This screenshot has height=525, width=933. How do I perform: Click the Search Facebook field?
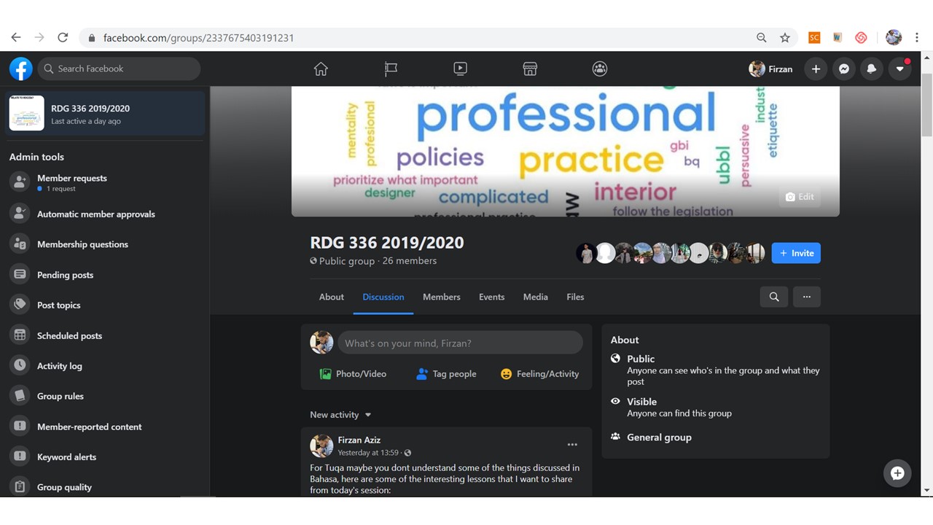coord(119,69)
